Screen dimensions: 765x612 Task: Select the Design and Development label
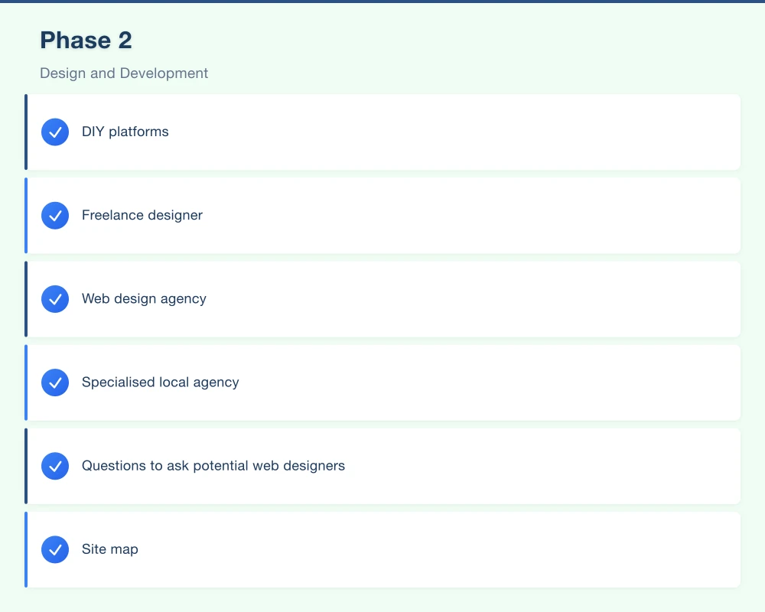click(x=124, y=73)
